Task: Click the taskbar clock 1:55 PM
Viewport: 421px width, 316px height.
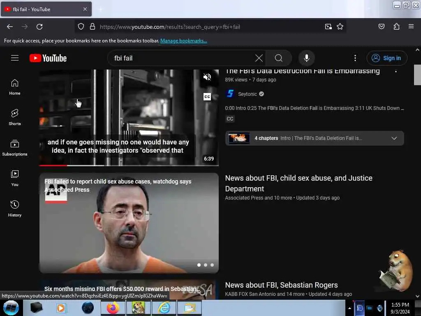Action: pos(400,308)
